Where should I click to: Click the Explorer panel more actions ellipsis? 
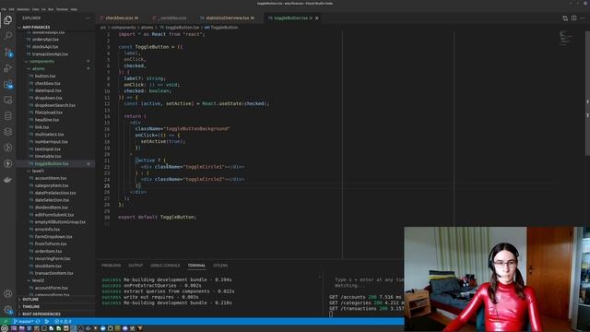pos(88,18)
